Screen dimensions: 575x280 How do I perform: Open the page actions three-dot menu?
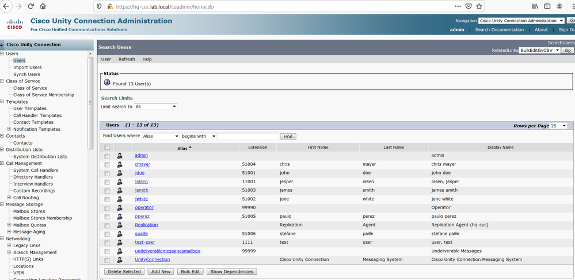point(458,6)
